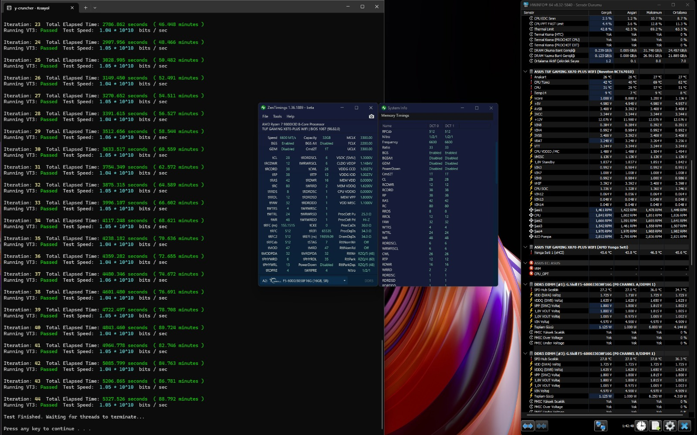Image resolution: width=697 pixels, height=435 pixels.
Task: Click the HWiNFO collapse columns arrows button
Action: pyautogui.click(x=542, y=426)
